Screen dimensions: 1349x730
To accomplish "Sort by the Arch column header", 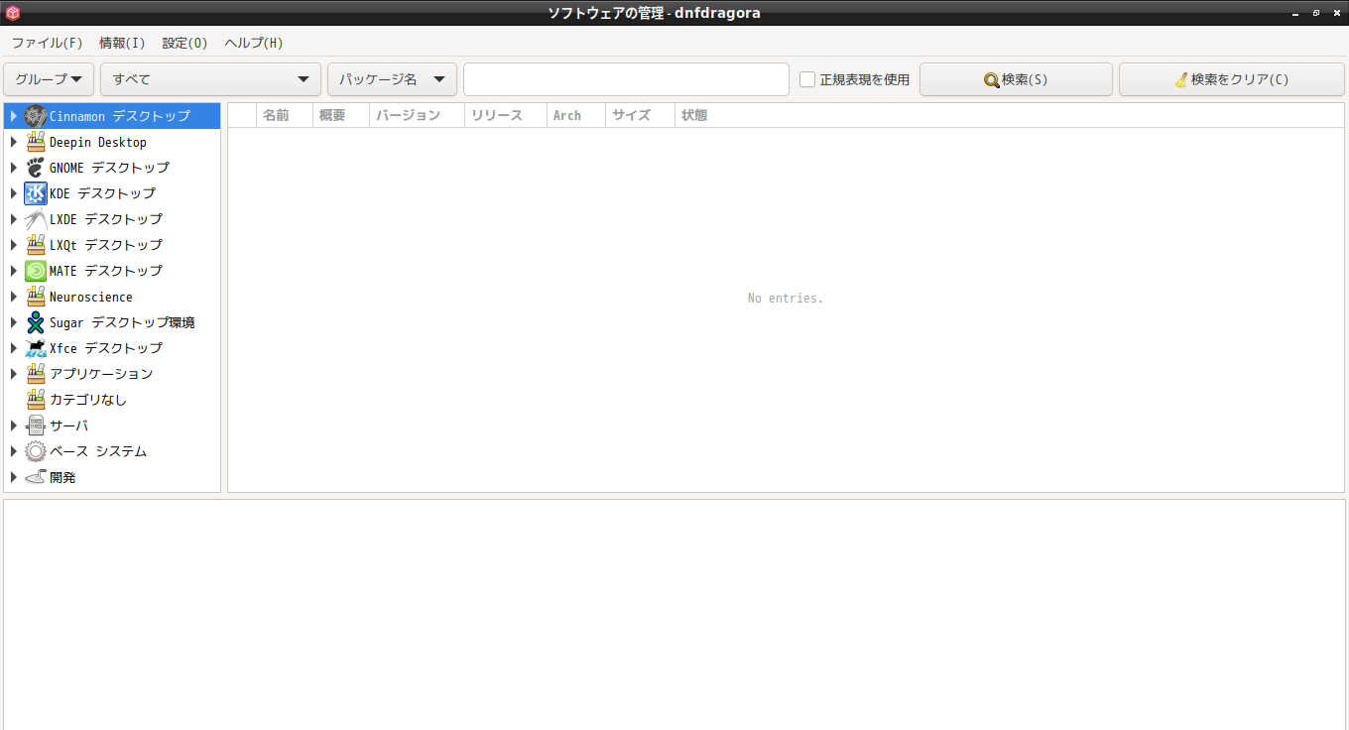I will coord(576,115).
